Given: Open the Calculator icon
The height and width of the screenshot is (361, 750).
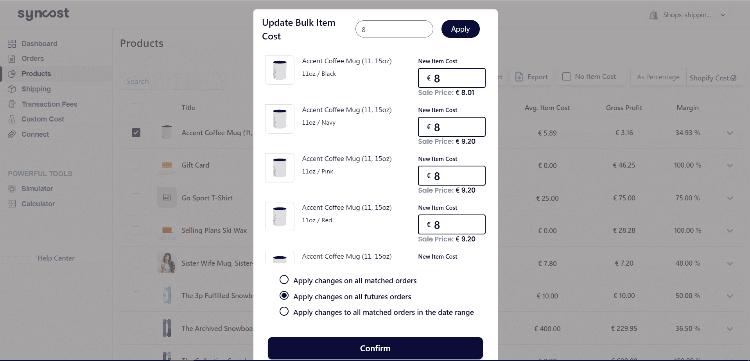Looking at the screenshot, I should pos(12,204).
